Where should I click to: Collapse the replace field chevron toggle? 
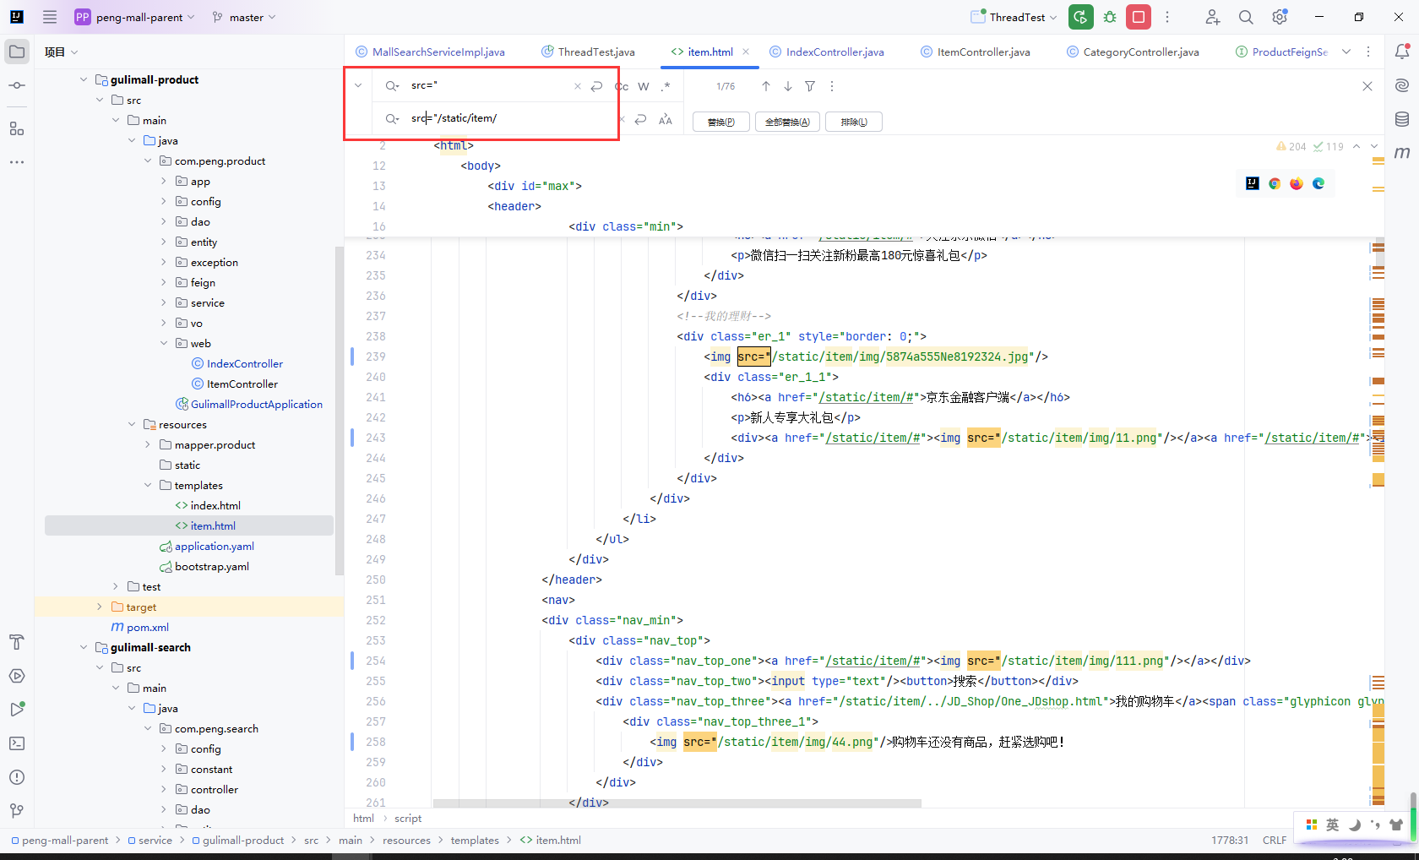358,85
